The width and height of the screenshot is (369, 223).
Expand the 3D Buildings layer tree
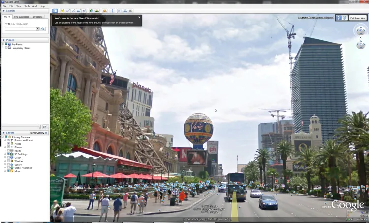[5, 154]
